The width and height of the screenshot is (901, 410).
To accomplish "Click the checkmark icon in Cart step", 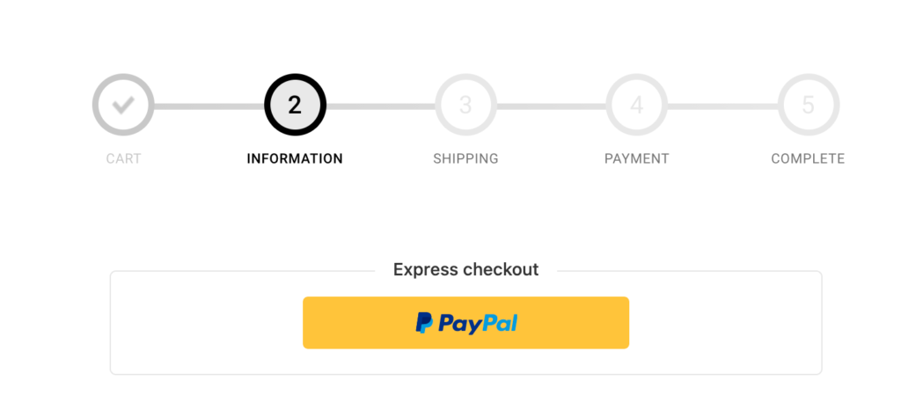I will (x=123, y=106).
